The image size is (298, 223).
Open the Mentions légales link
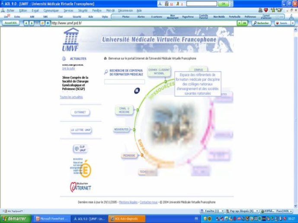click(128, 202)
